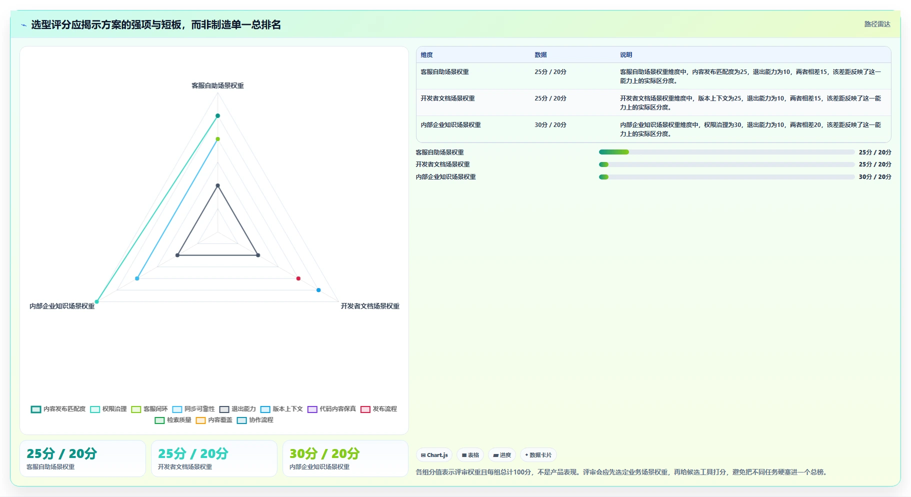Toggle the 同步可靠性 legend entry

click(x=193, y=409)
